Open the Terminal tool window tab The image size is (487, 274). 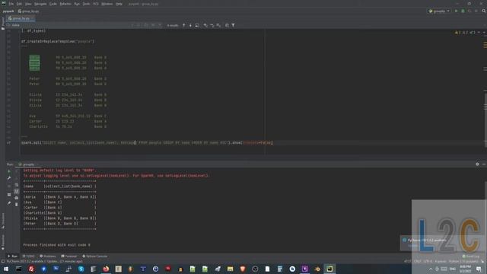(69, 256)
